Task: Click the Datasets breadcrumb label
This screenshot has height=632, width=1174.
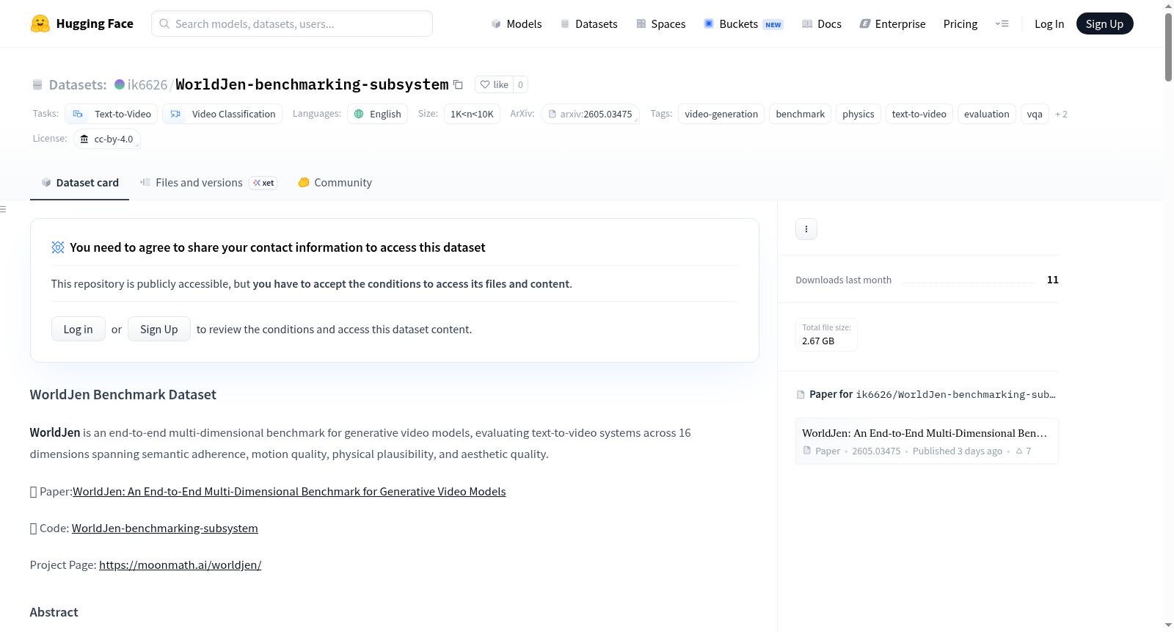Action: click(x=78, y=84)
